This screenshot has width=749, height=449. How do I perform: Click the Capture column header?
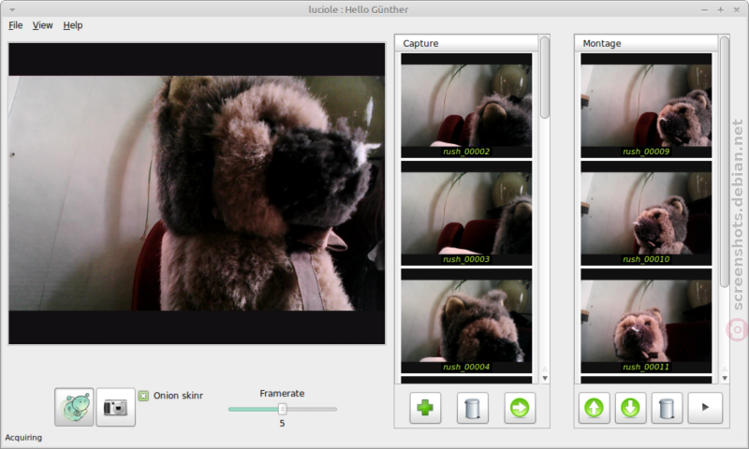click(x=466, y=43)
